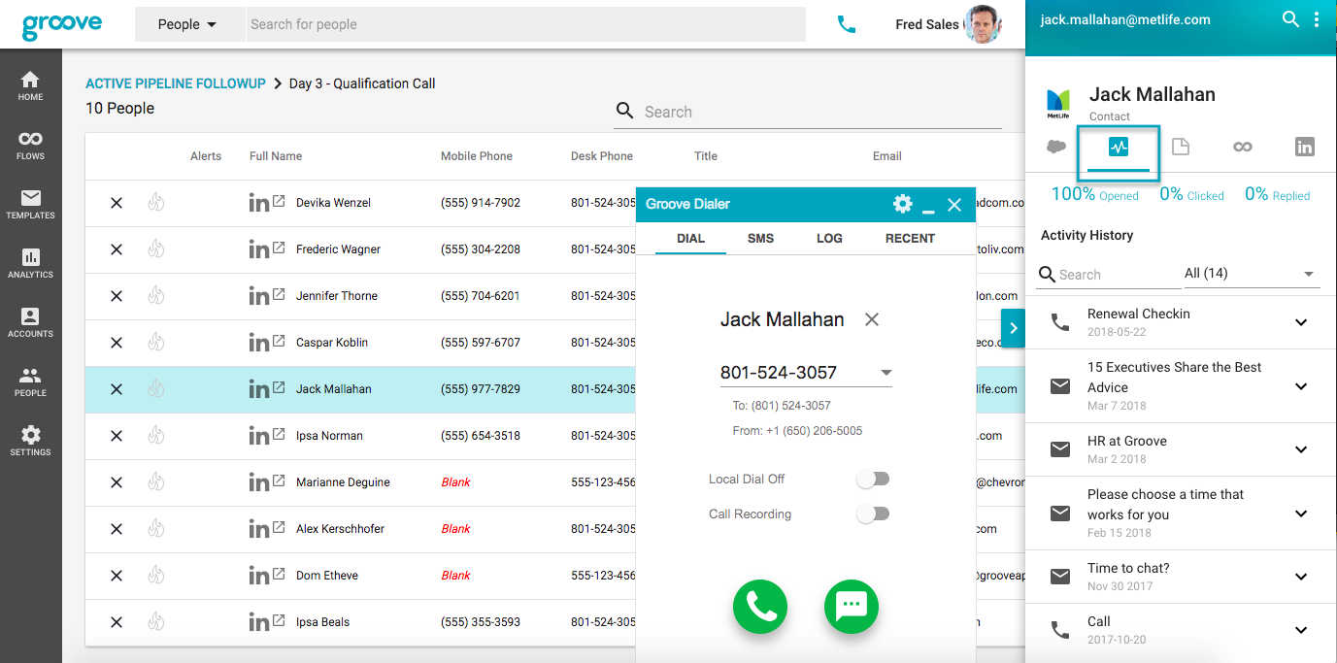This screenshot has width=1337, height=663.
Task: Click Fred Sales profile avatar
Action: click(x=982, y=24)
